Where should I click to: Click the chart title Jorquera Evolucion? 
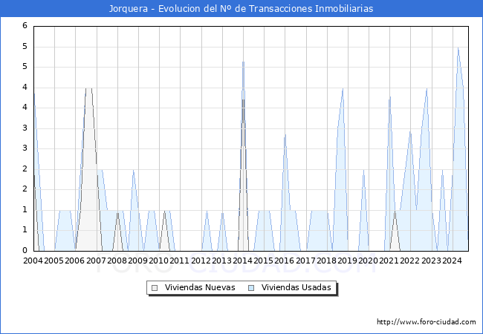coord(241,9)
